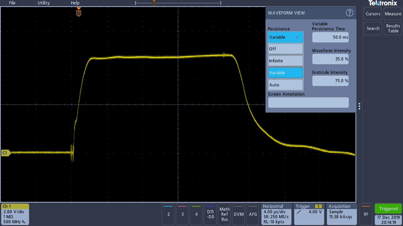This screenshot has width=403, height=226.
Task: Pick Auto persistence mode
Action: [285, 85]
